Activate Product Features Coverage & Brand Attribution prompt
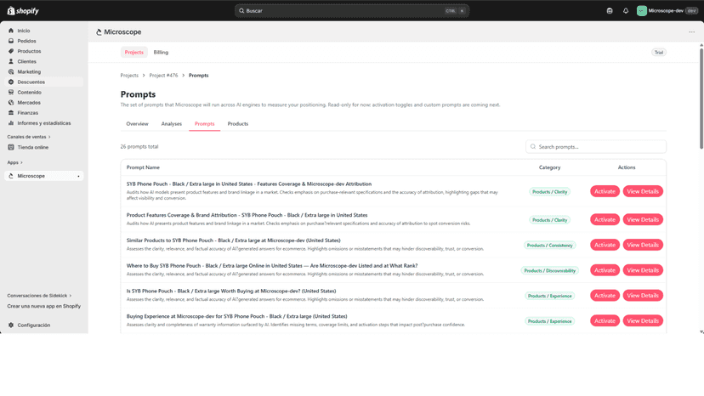The width and height of the screenshot is (704, 396). pos(605,219)
